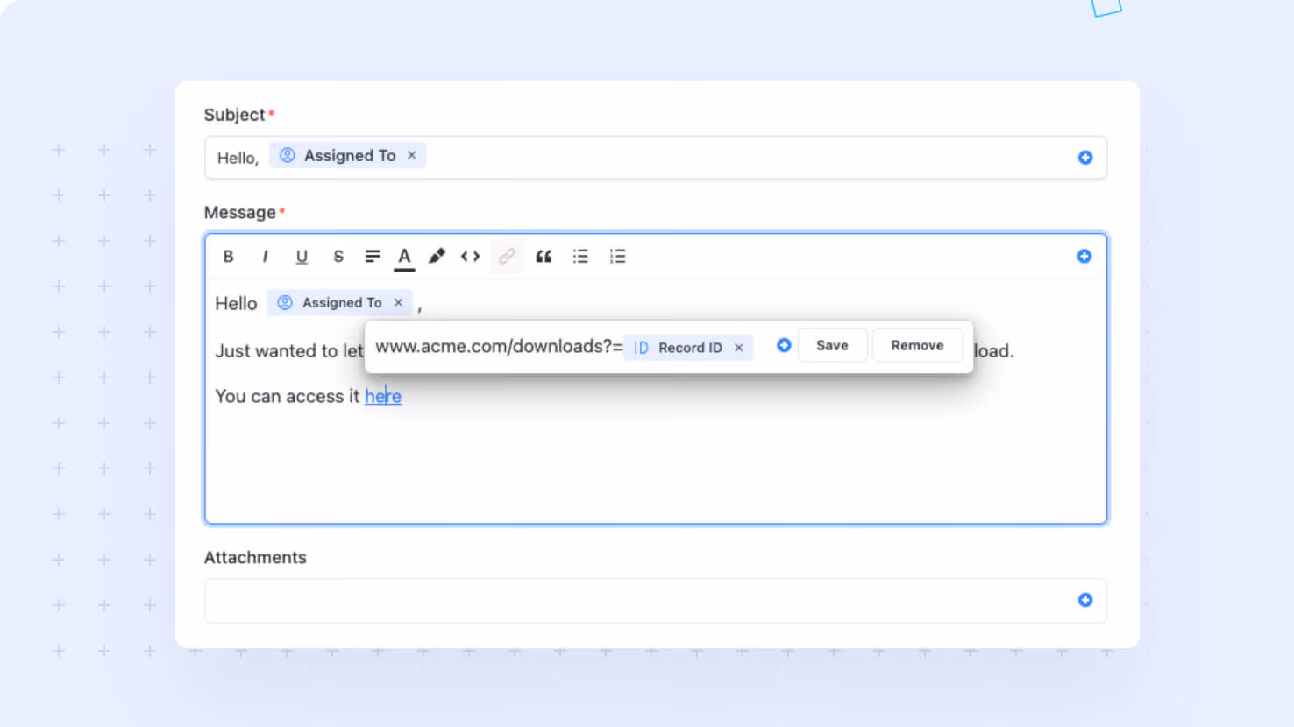
Task: Select the Assigned To token in Message
Action: coord(339,302)
